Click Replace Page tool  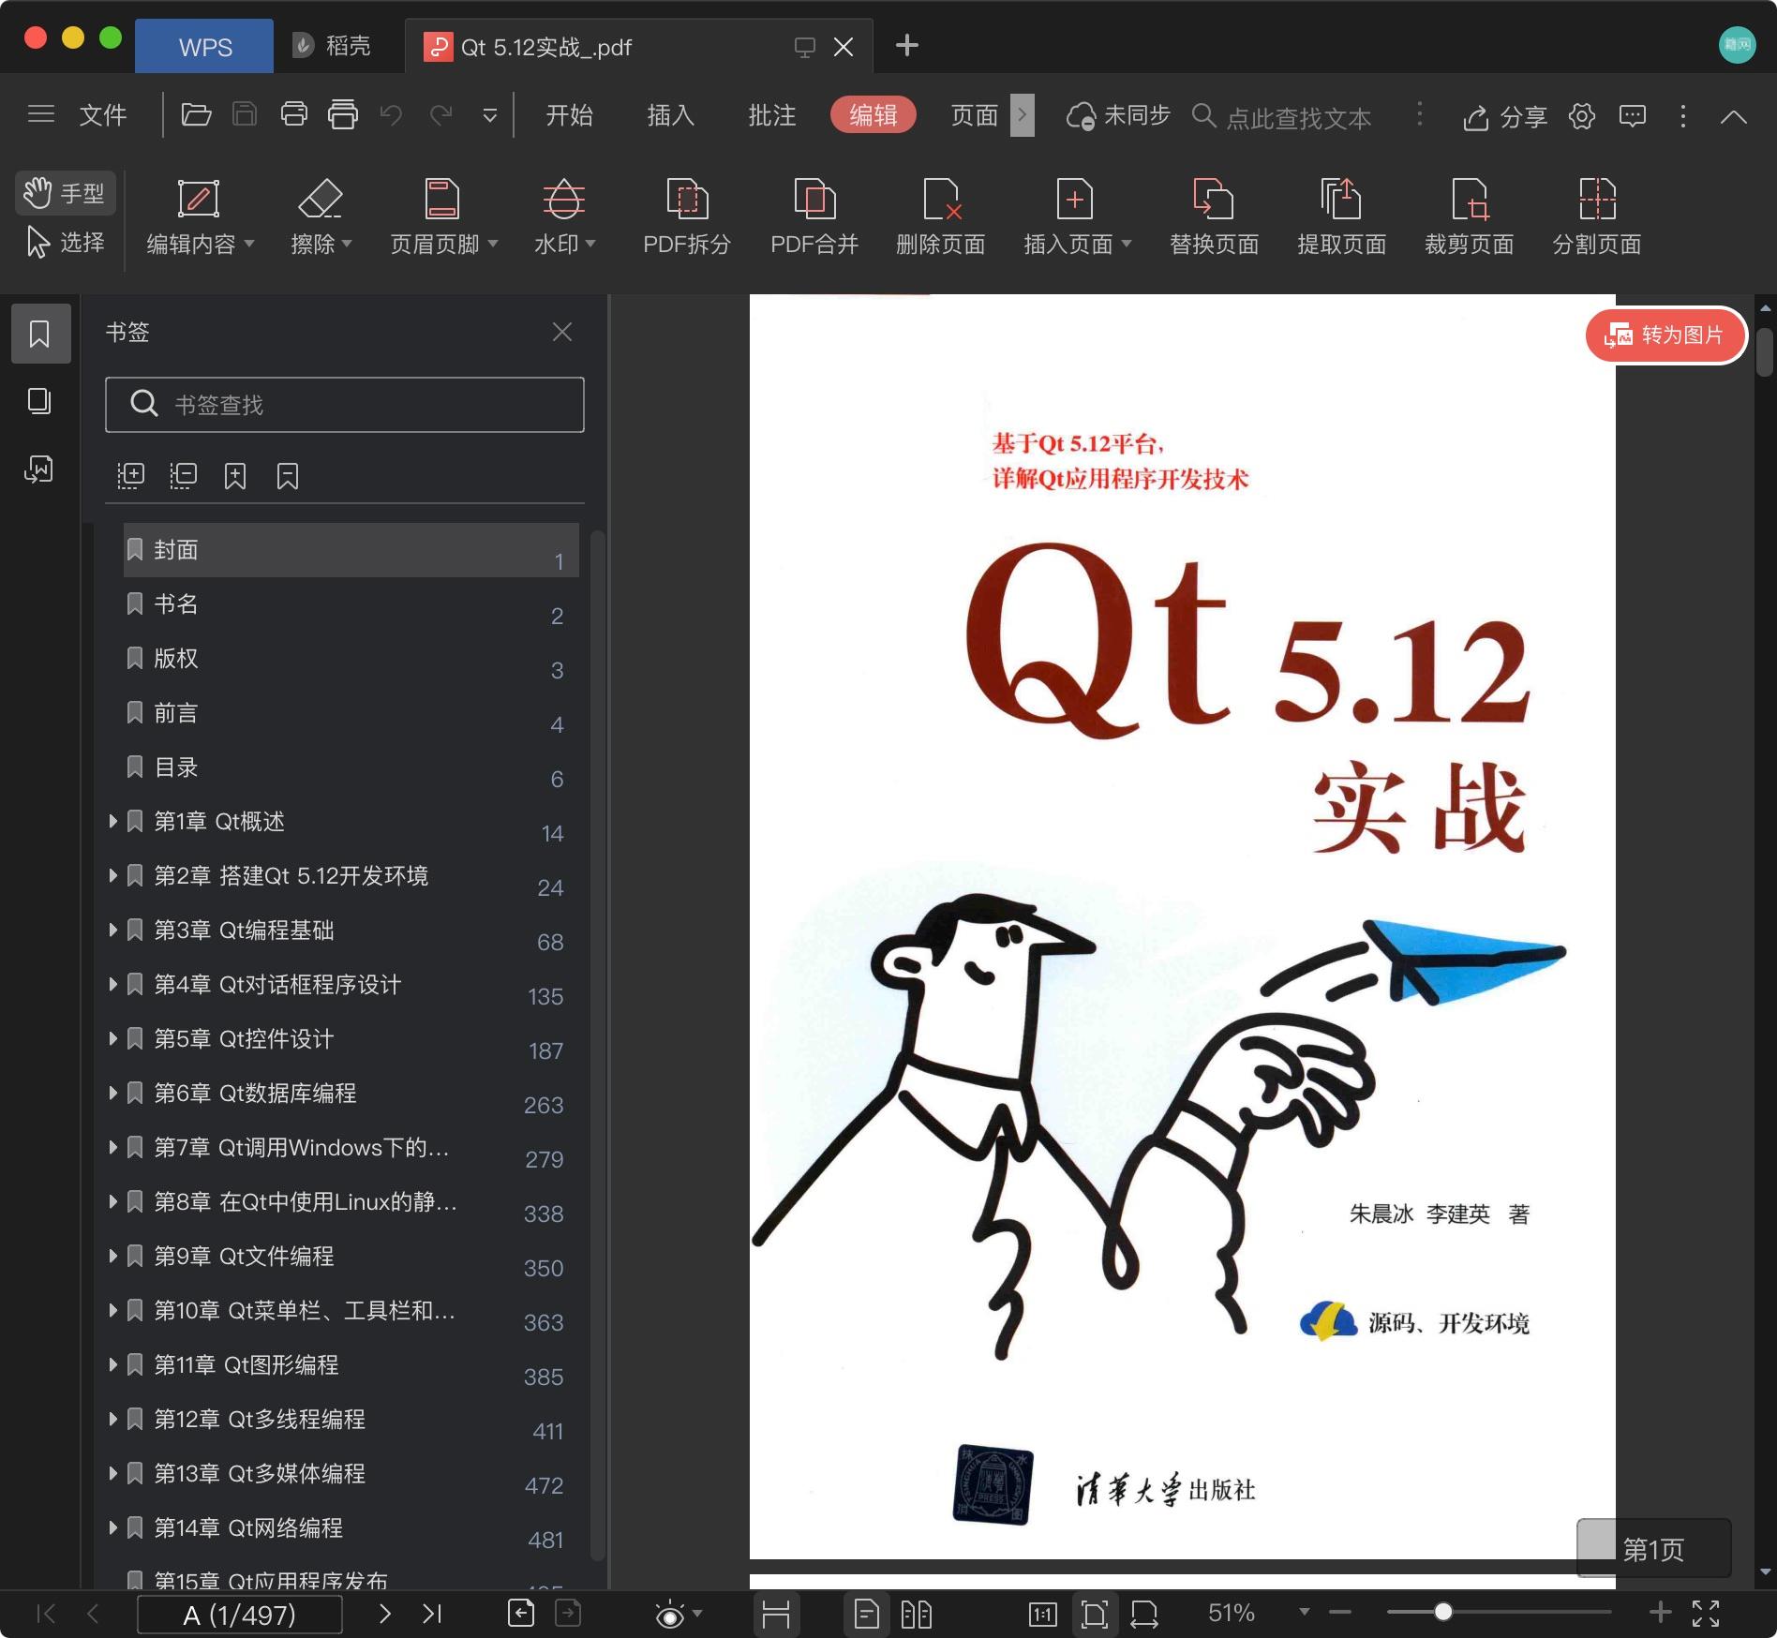click(x=1214, y=217)
